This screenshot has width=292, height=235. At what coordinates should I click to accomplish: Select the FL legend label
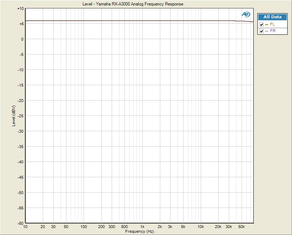[272, 24]
